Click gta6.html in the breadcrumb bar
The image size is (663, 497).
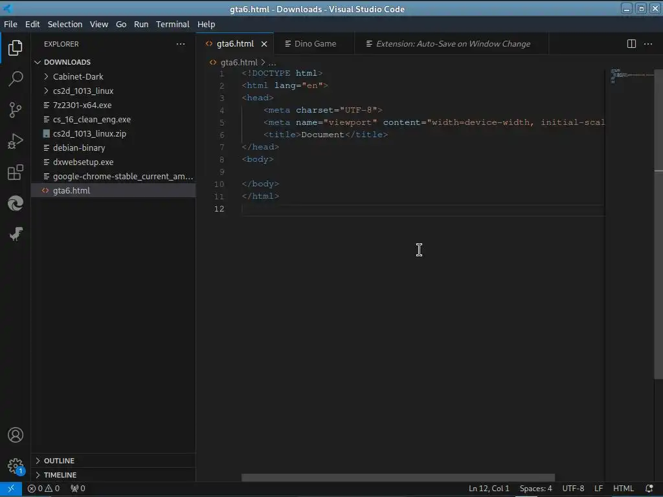click(239, 63)
